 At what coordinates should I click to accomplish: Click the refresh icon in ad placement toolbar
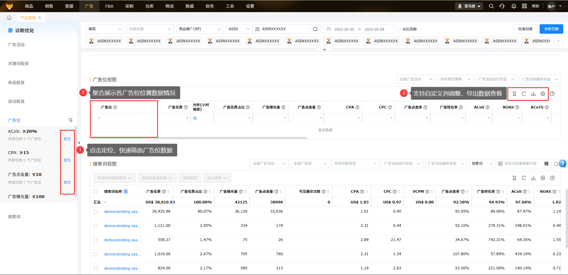pyautogui.click(x=524, y=94)
